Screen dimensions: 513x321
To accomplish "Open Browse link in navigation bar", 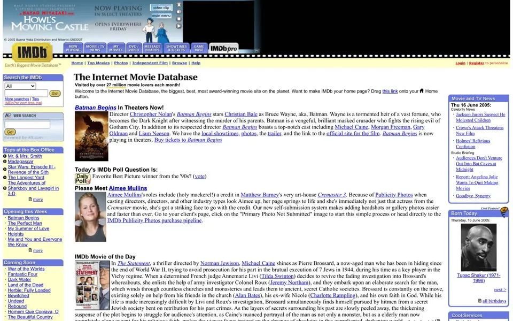I will (180, 63).
